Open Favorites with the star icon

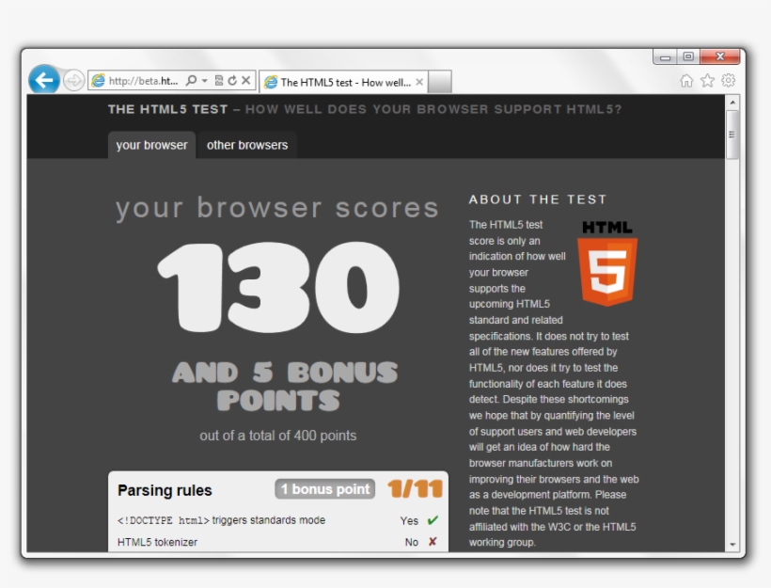tap(707, 81)
